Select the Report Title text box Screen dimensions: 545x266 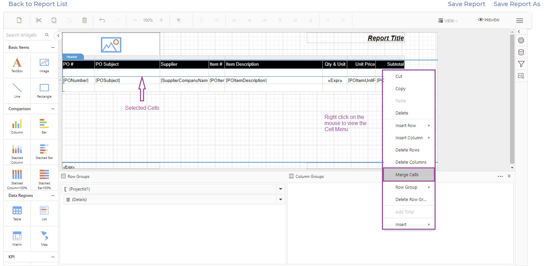(x=355, y=38)
